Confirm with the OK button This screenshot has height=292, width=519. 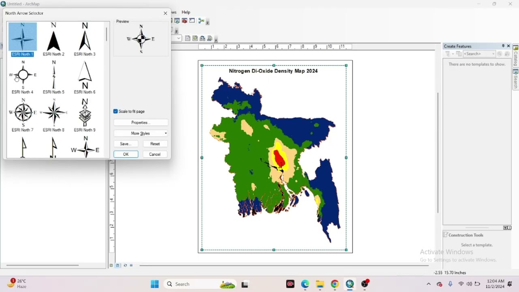[126, 155]
